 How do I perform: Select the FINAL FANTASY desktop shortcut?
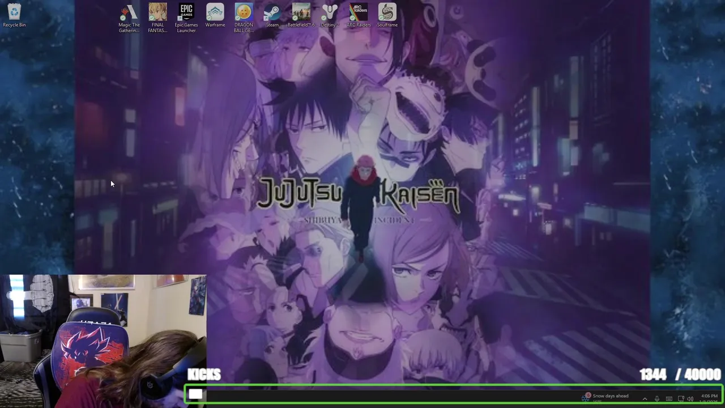pyautogui.click(x=157, y=18)
